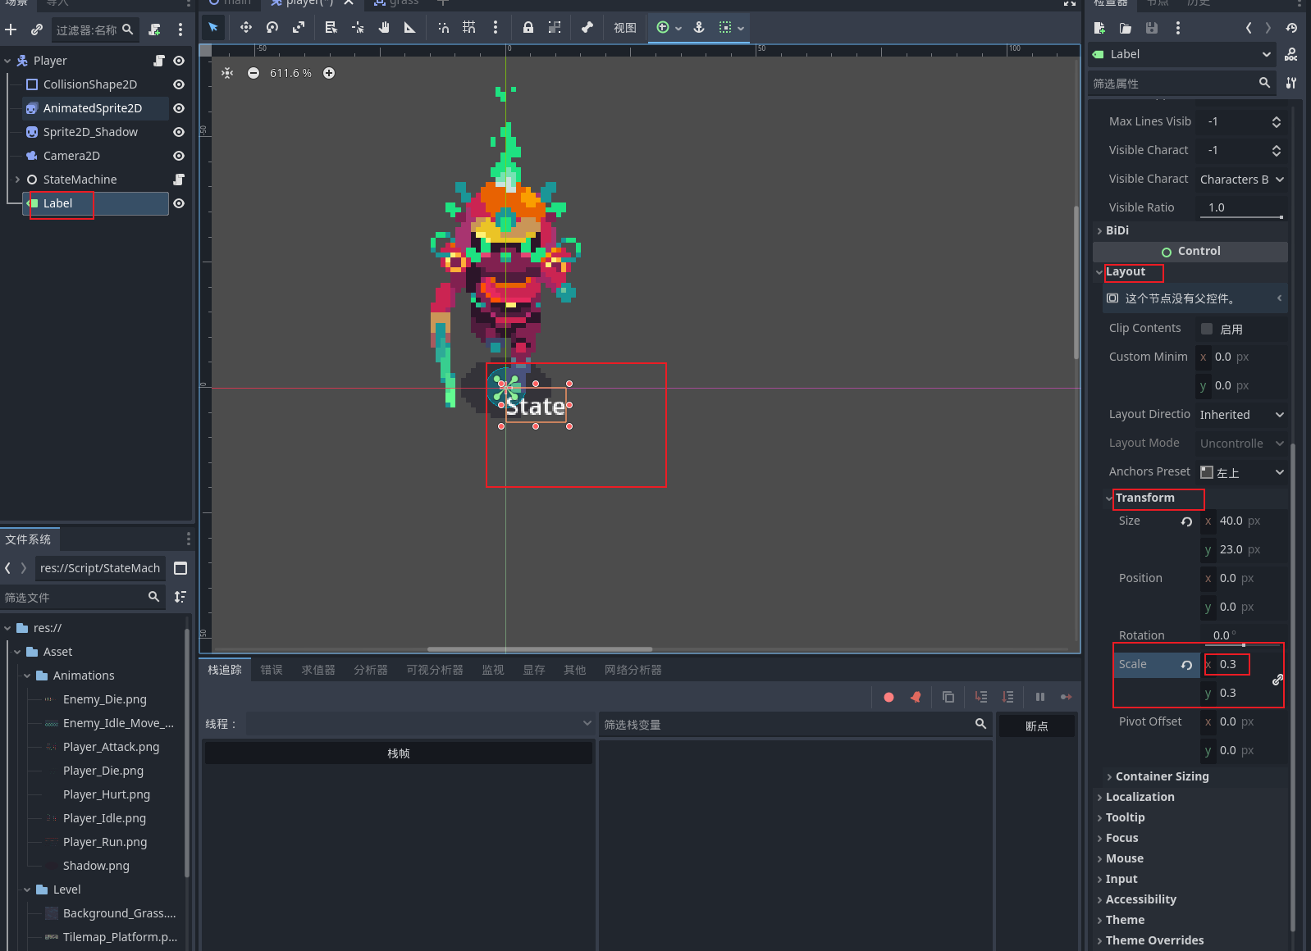The image size is (1311, 951).
Task: Toggle grid snap in viewport toolbar
Action: [469, 27]
